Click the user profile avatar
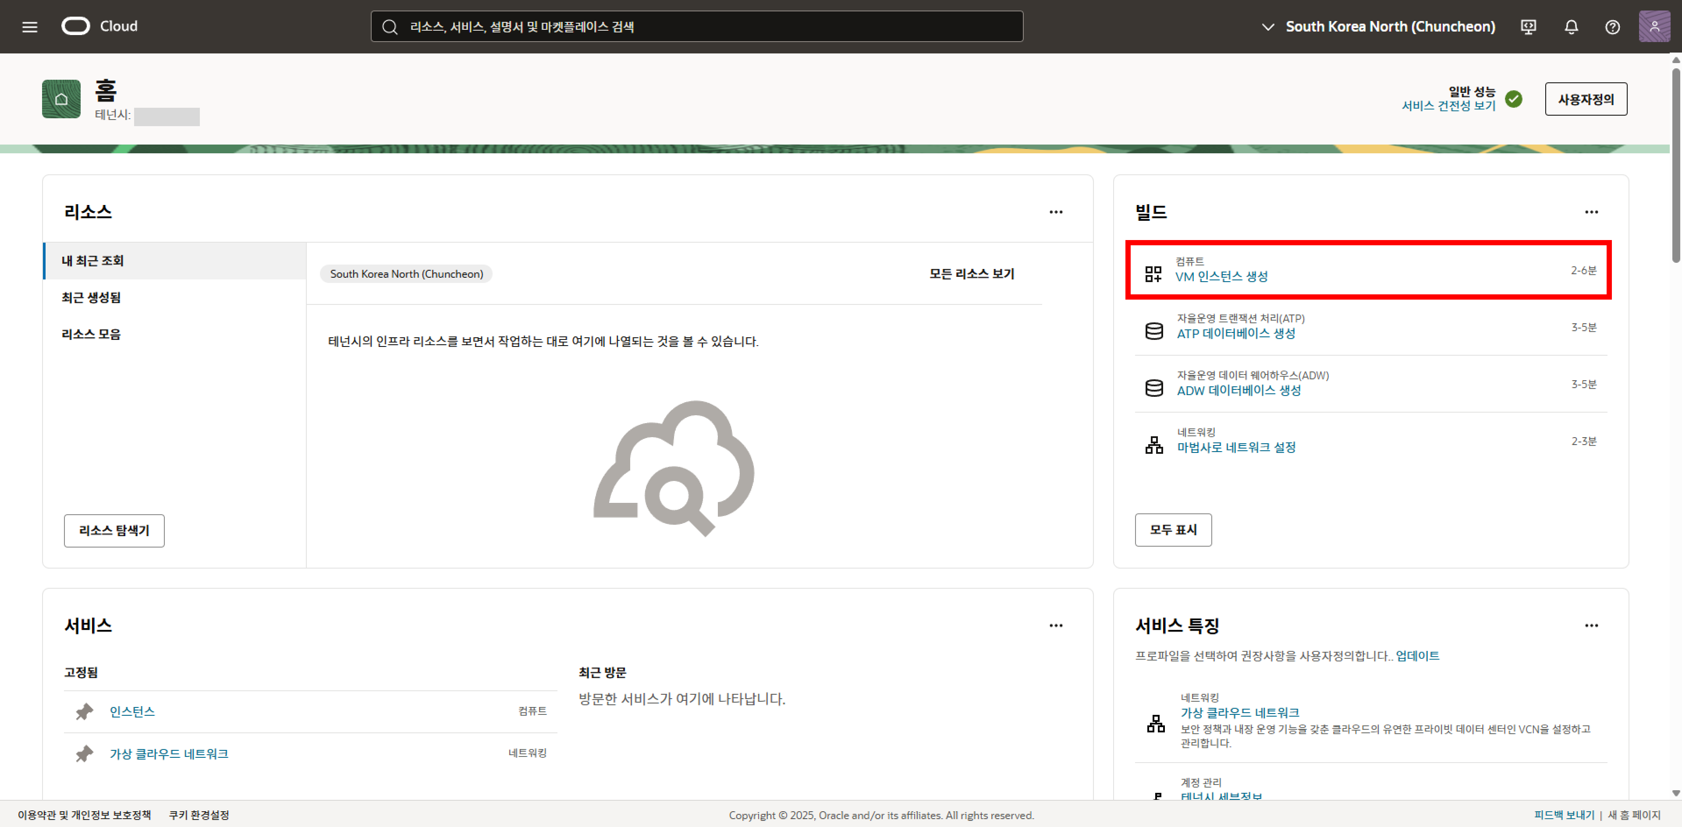 (x=1654, y=27)
